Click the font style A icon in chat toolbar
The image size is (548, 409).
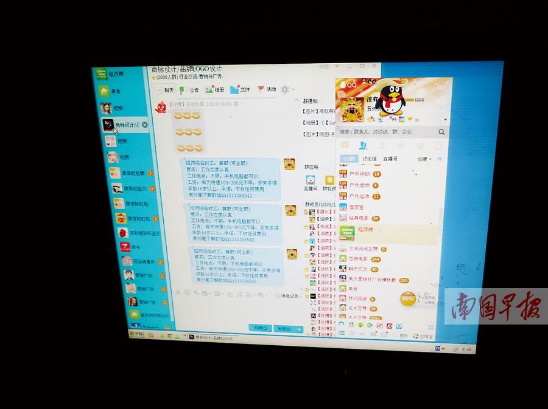point(178,292)
